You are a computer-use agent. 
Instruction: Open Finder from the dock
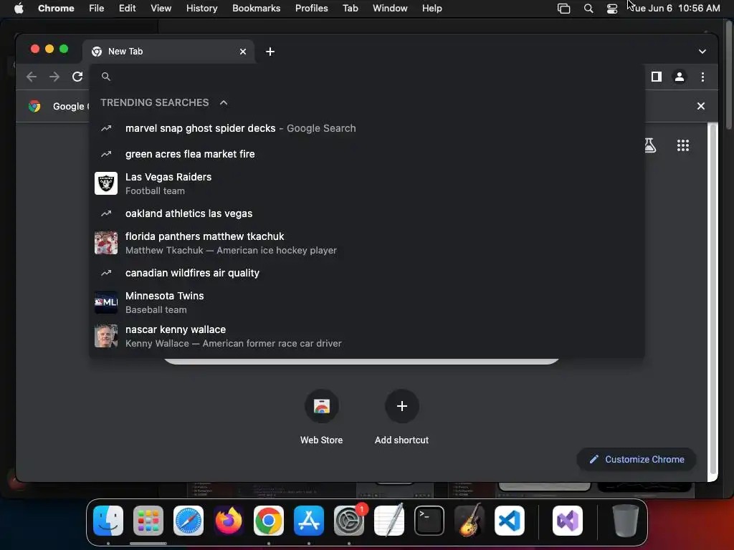coord(108,521)
